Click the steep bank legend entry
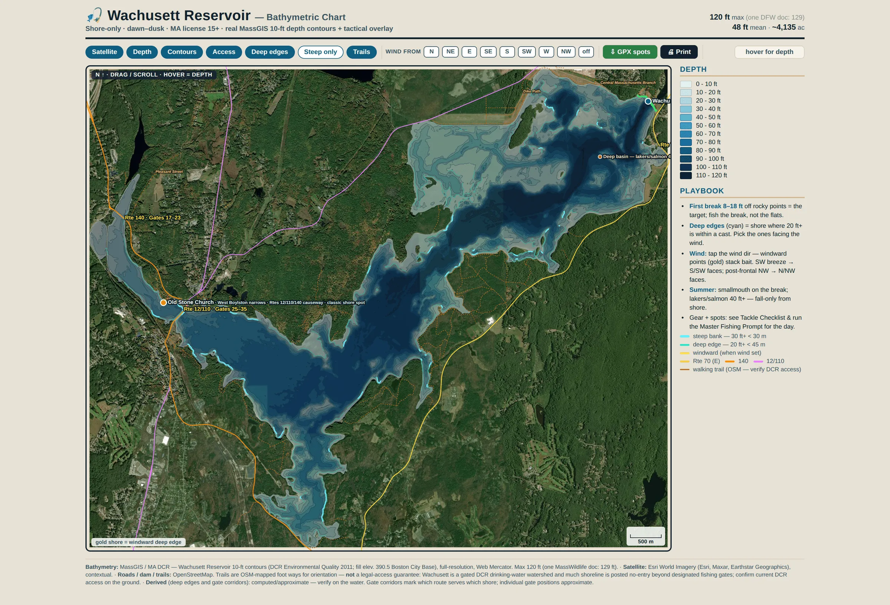The image size is (890, 605). click(x=723, y=336)
